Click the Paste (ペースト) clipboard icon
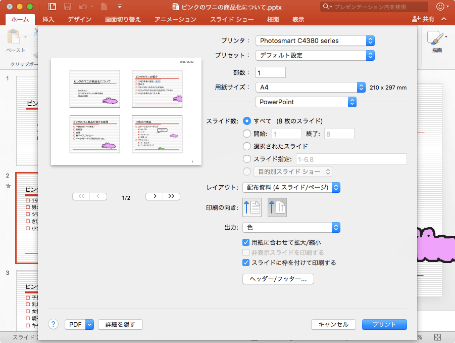 (13, 37)
